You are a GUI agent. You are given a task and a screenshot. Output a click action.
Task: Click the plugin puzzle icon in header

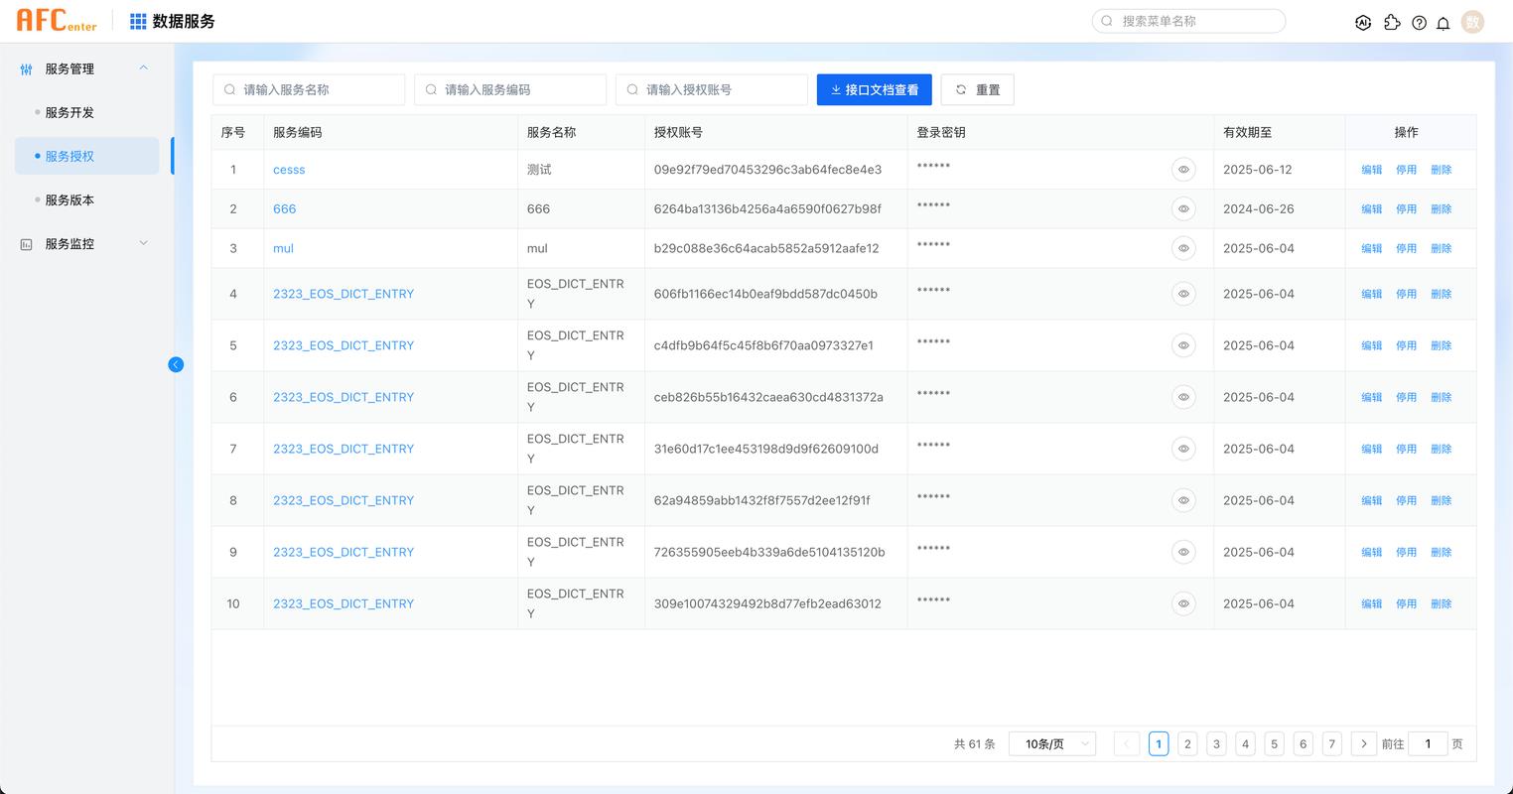[1392, 21]
